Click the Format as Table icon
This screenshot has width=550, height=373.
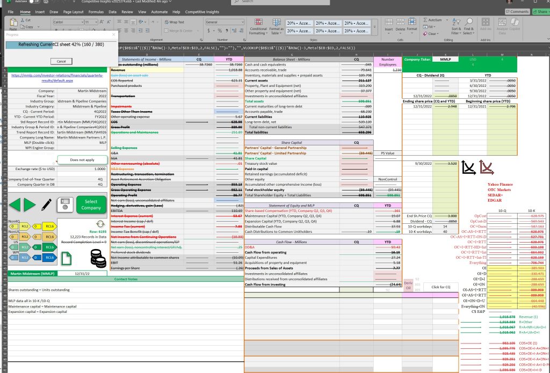(277, 22)
